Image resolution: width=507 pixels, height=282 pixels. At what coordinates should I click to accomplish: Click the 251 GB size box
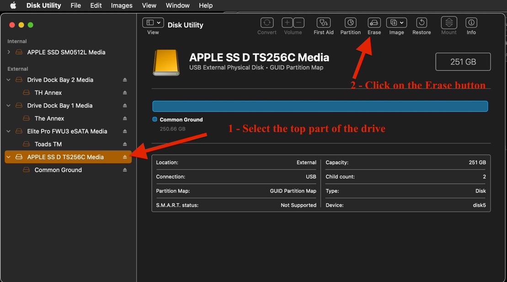click(x=463, y=62)
